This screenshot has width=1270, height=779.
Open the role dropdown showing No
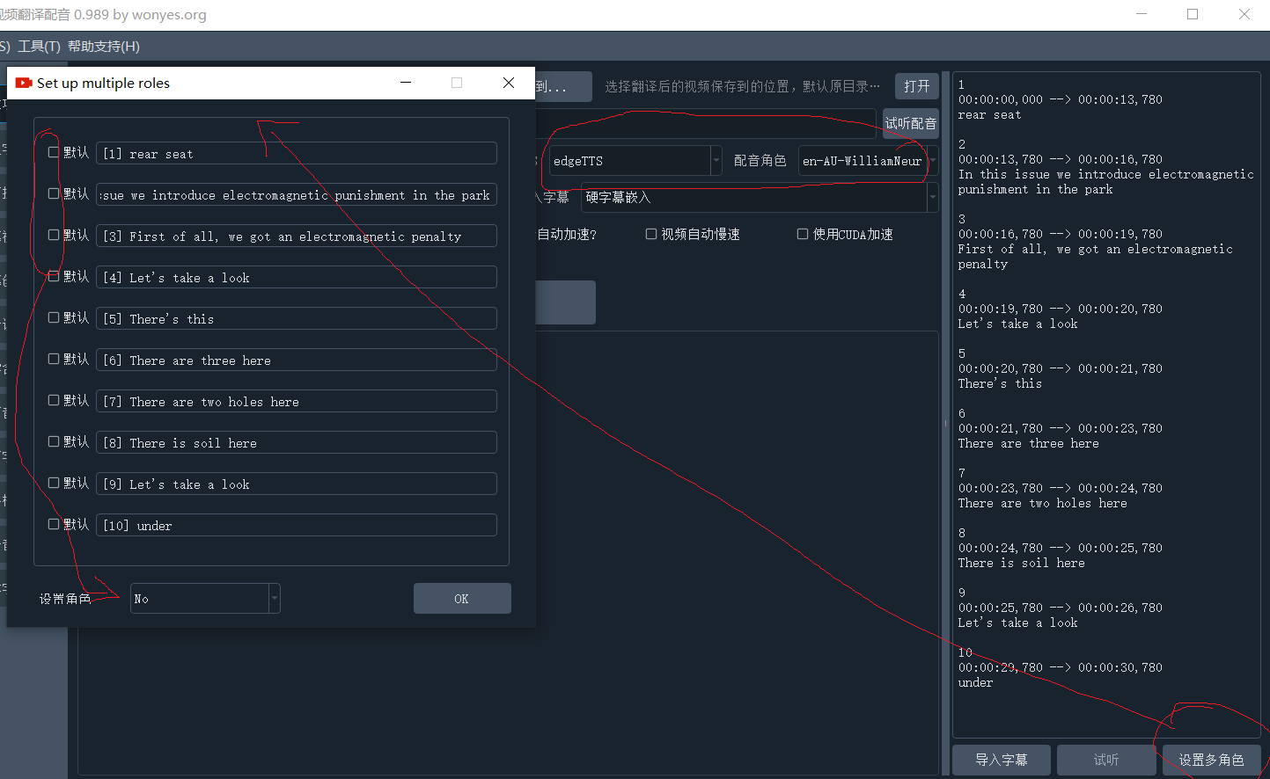pyautogui.click(x=205, y=598)
